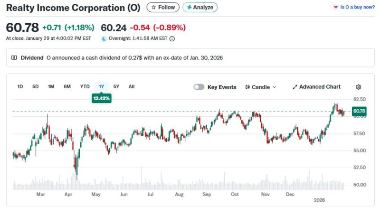Click the 50.00 y-axis label
380x208 pixels.
pos(360,185)
